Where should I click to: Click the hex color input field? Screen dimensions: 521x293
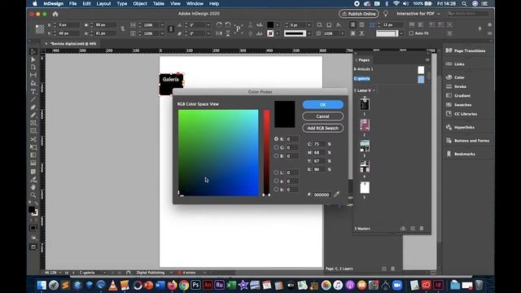click(322, 195)
